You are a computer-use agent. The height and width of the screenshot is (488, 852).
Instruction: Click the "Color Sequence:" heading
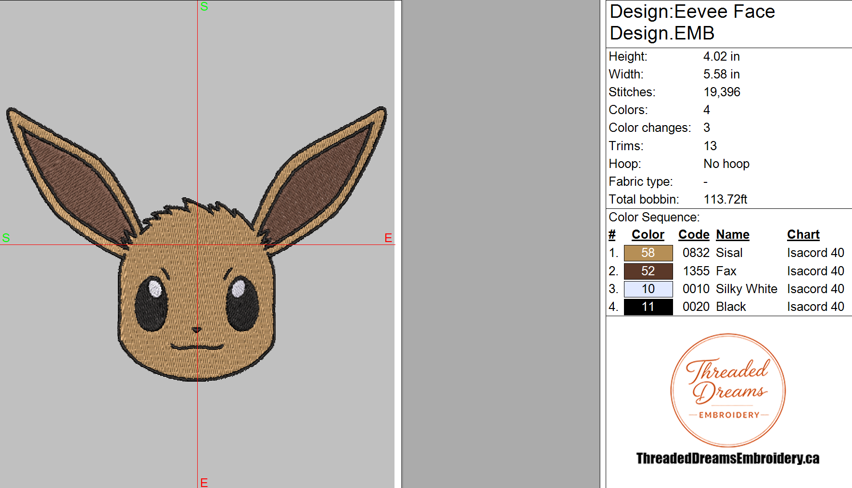[x=654, y=217]
